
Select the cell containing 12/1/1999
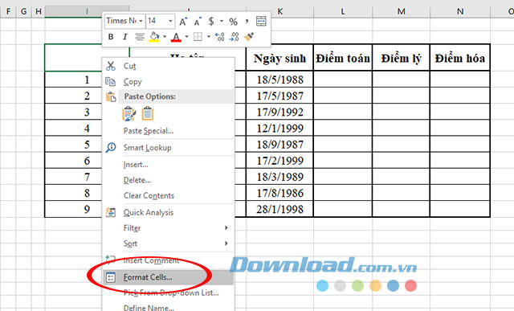click(x=279, y=128)
